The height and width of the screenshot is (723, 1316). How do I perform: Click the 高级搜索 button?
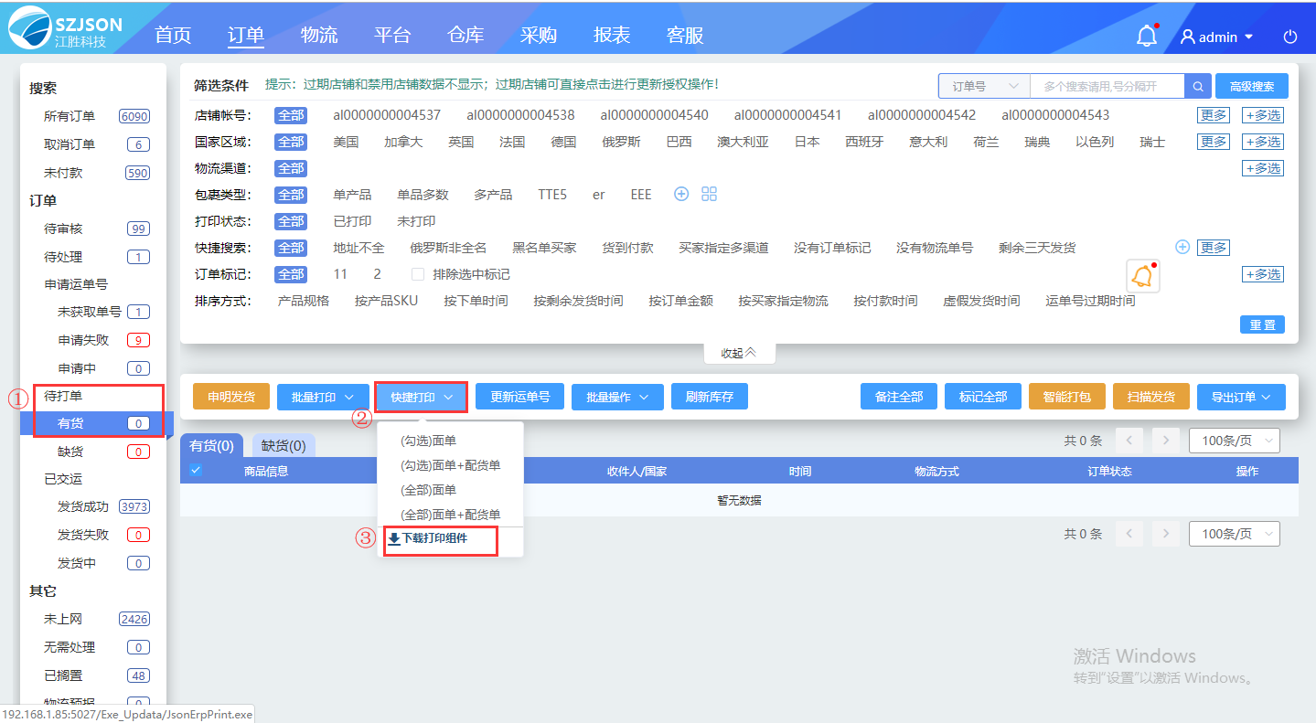1252,86
